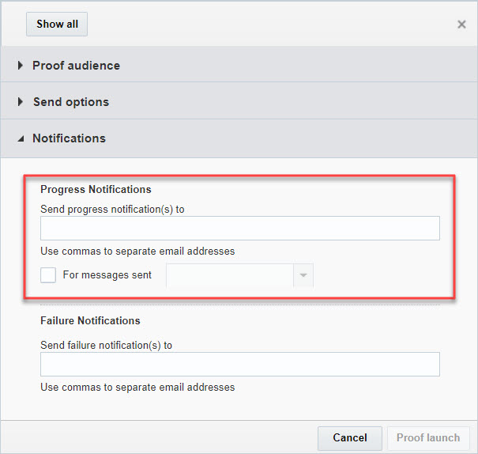The height and width of the screenshot is (454, 478).
Task: Click the Failure Notifications heading
Action: coord(90,321)
